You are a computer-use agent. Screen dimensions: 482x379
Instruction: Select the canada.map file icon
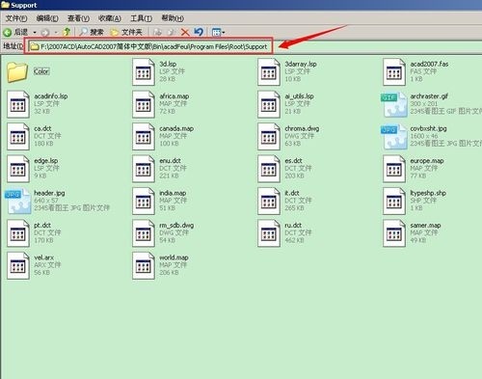[144, 137]
